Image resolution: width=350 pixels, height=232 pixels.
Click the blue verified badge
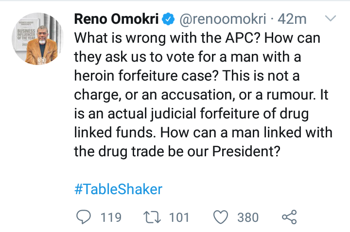(168, 20)
